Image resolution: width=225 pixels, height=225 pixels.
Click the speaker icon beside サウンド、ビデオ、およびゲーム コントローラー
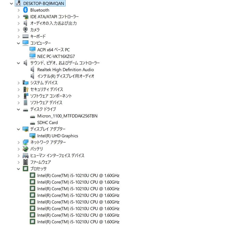[25, 63]
